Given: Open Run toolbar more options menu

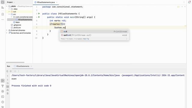Looking at the screenshot, I should (x=19, y=71).
